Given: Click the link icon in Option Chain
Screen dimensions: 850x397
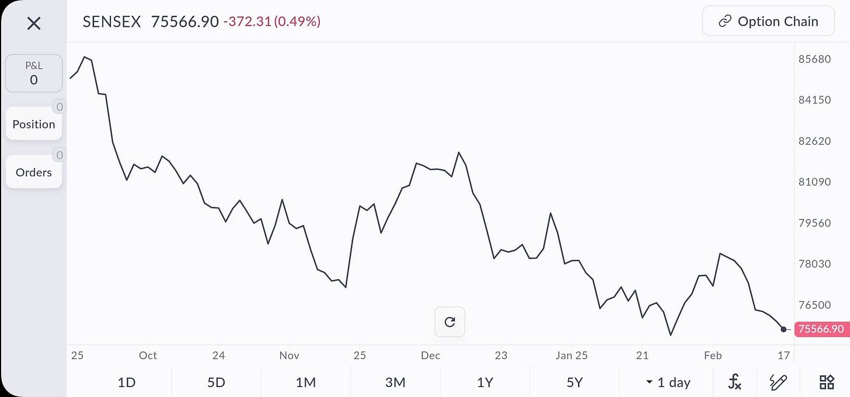Looking at the screenshot, I should point(725,22).
